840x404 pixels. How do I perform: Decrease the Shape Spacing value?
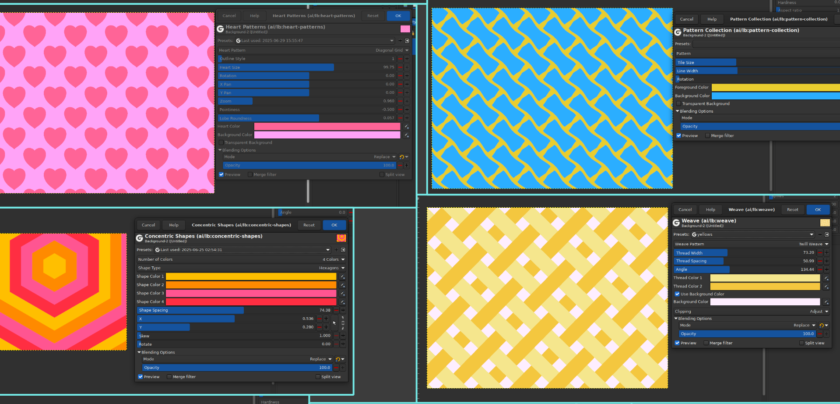point(336,310)
